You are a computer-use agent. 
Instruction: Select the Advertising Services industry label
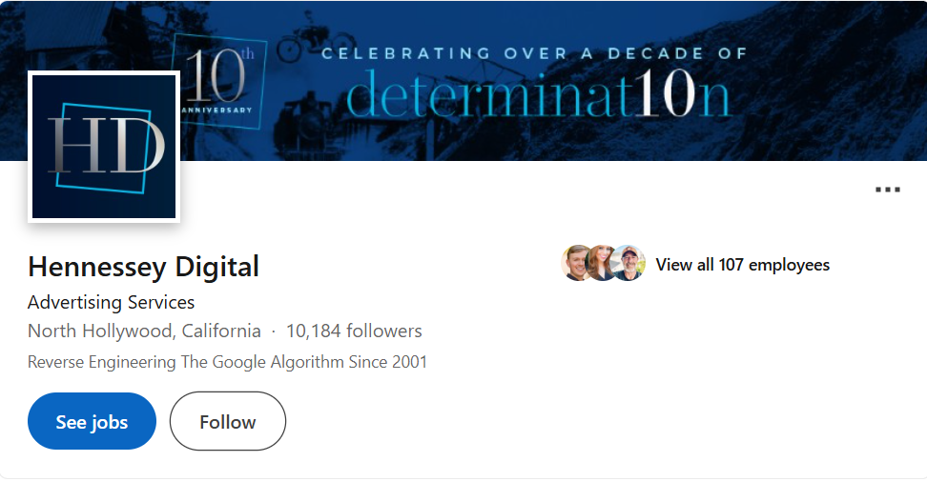tap(111, 302)
